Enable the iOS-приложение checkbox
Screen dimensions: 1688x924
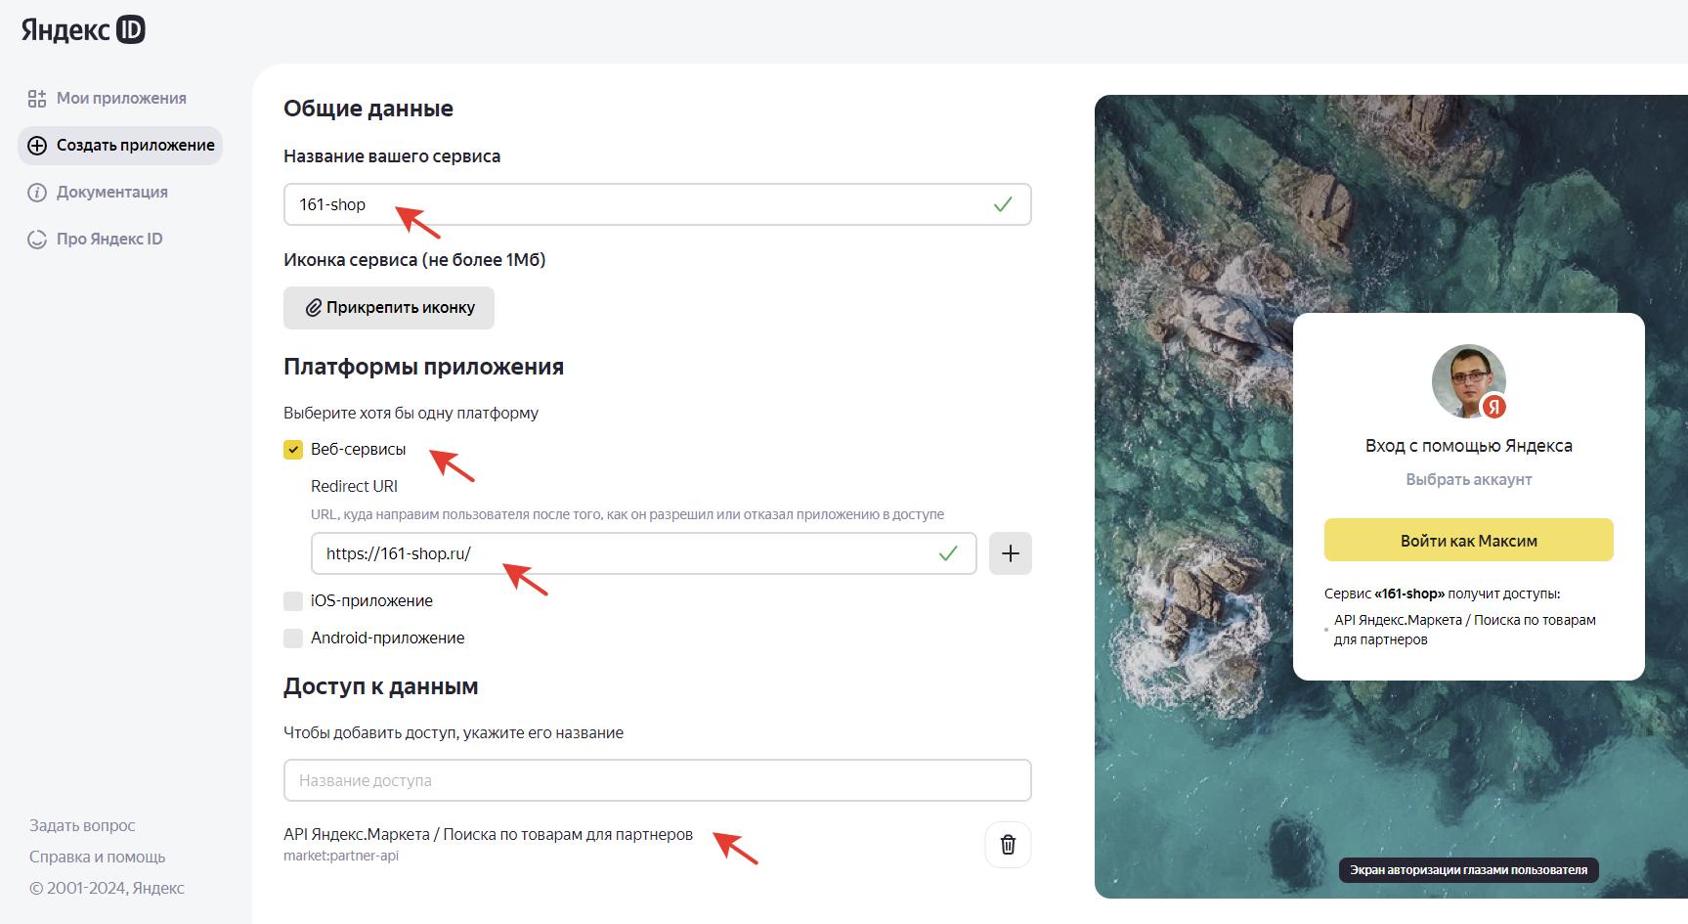tap(293, 600)
